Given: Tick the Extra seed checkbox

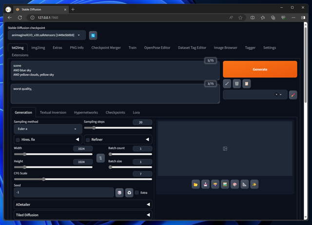Looking at the screenshot, I should point(137,192).
